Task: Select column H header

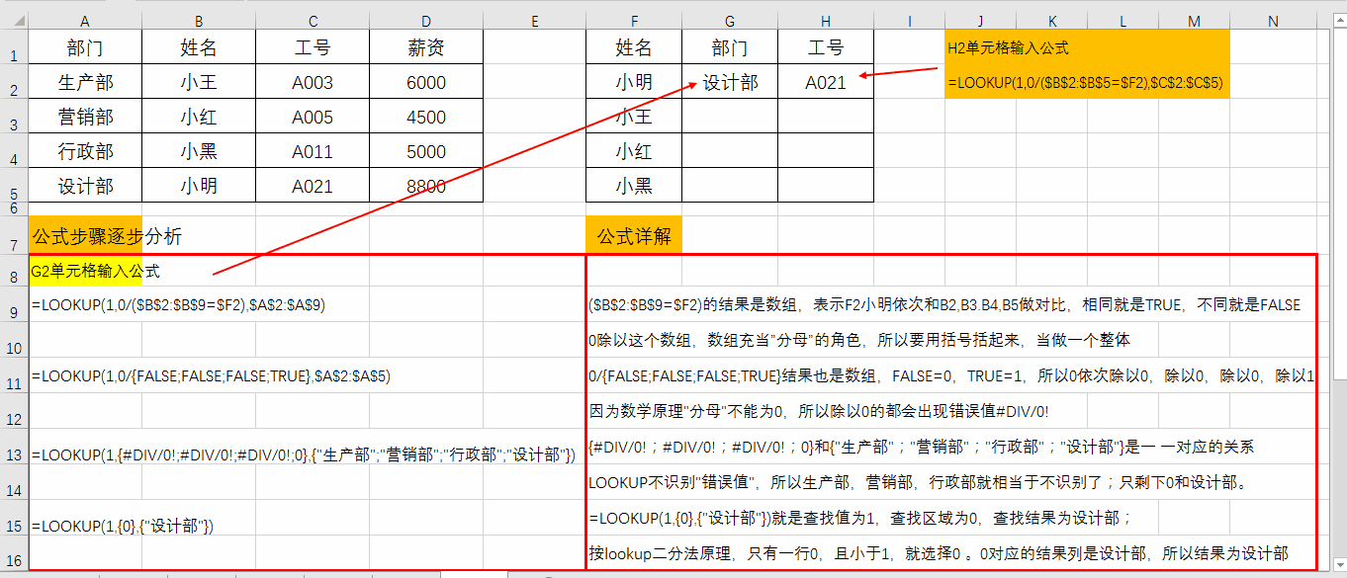Action: click(x=825, y=19)
